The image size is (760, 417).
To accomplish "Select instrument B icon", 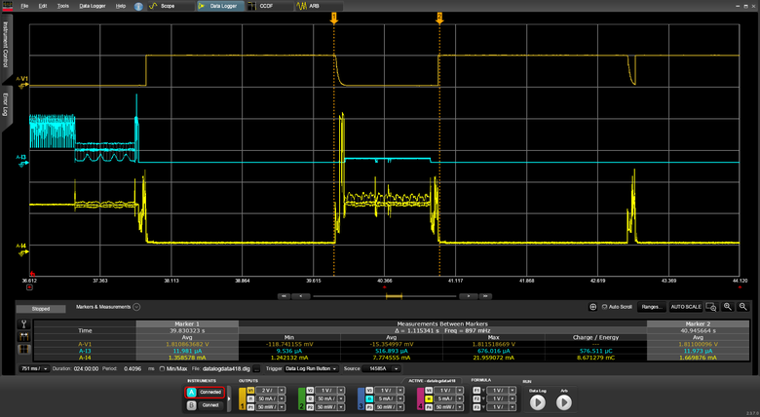I will point(191,405).
